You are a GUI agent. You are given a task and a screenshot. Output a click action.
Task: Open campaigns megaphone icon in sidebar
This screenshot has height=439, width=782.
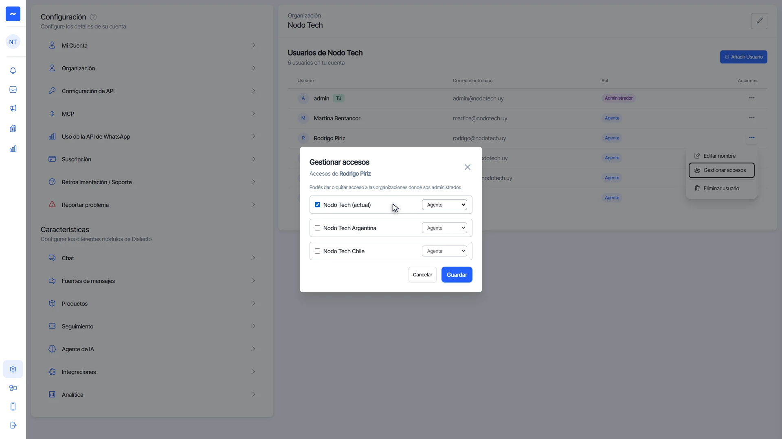[13, 108]
